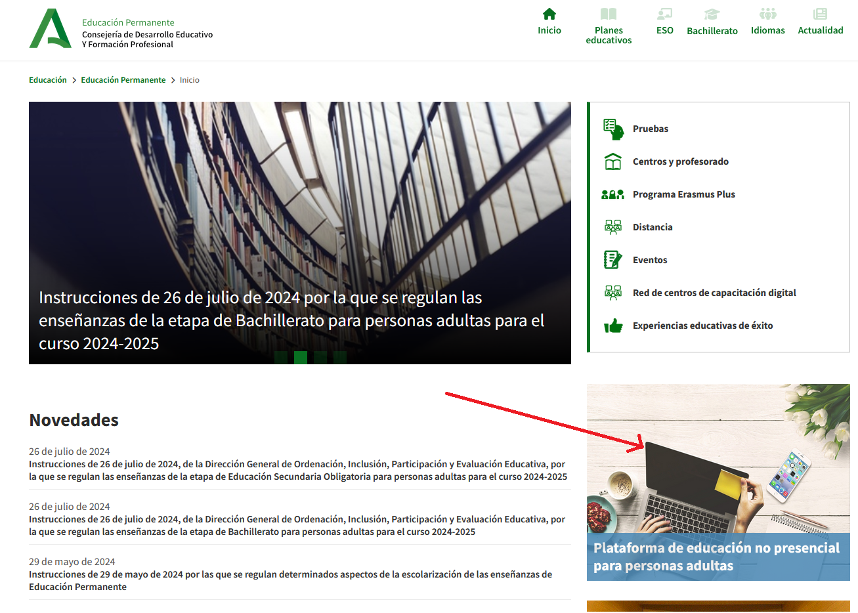Click 'Consejería de Desarrollo Educativo' text
The width and height of the screenshot is (858, 613).
pos(147,34)
